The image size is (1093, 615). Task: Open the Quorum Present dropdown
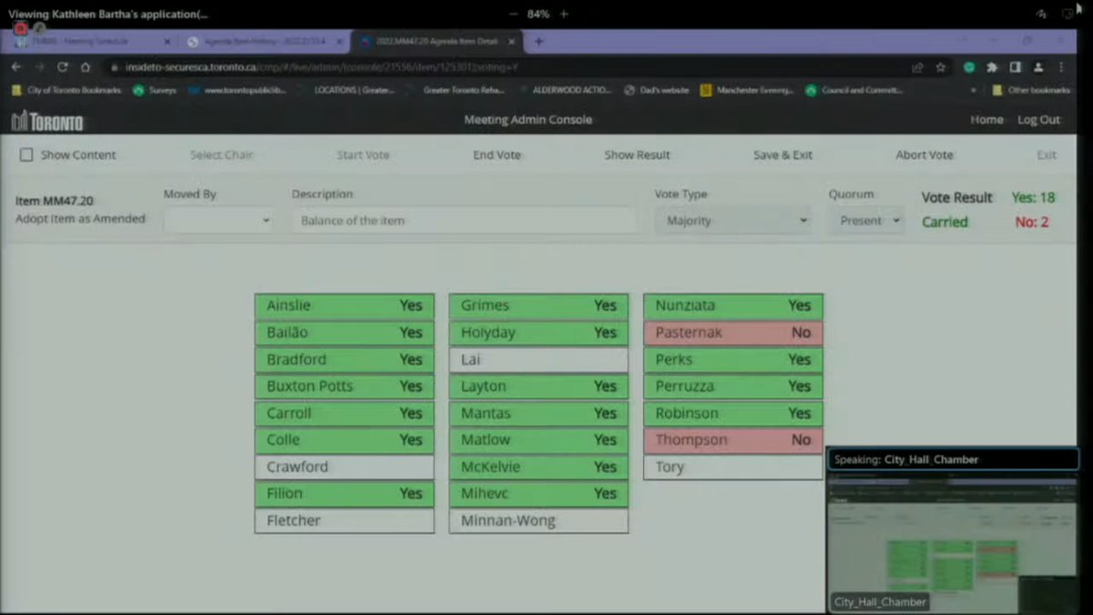tap(866, 220)
